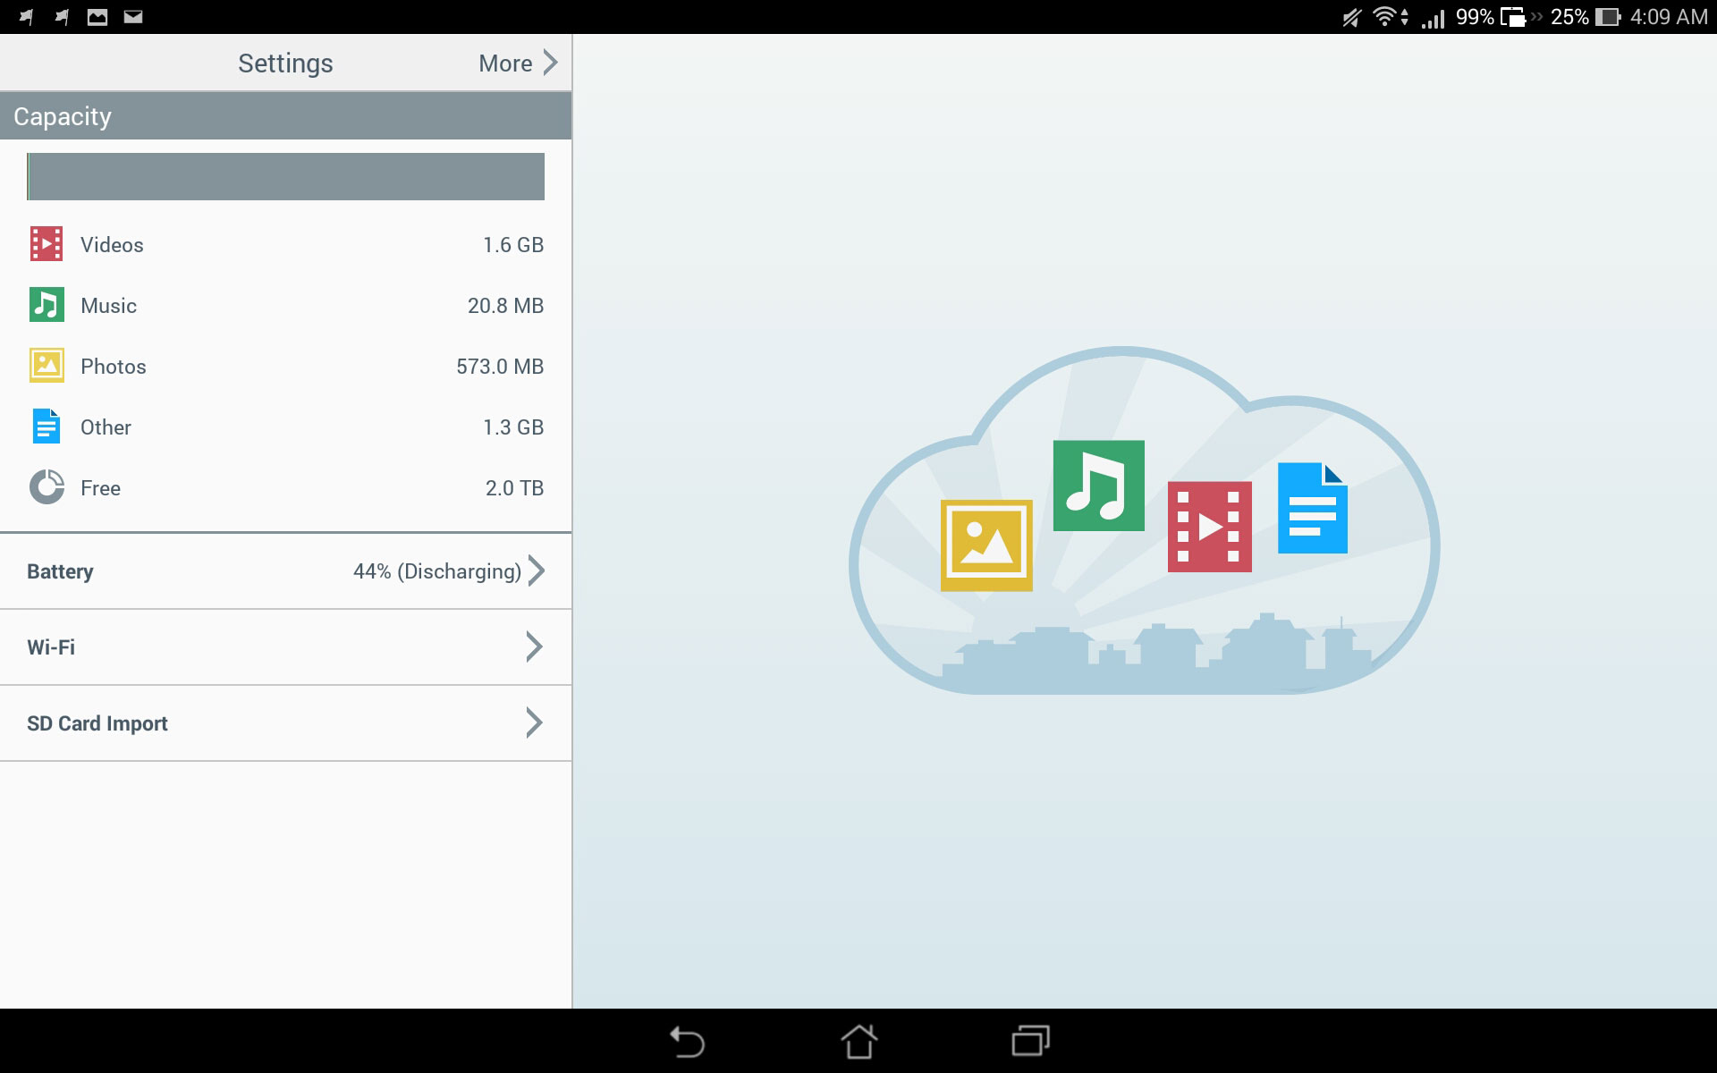Tap the blue document icon inside the cloud

(1313, 508)
